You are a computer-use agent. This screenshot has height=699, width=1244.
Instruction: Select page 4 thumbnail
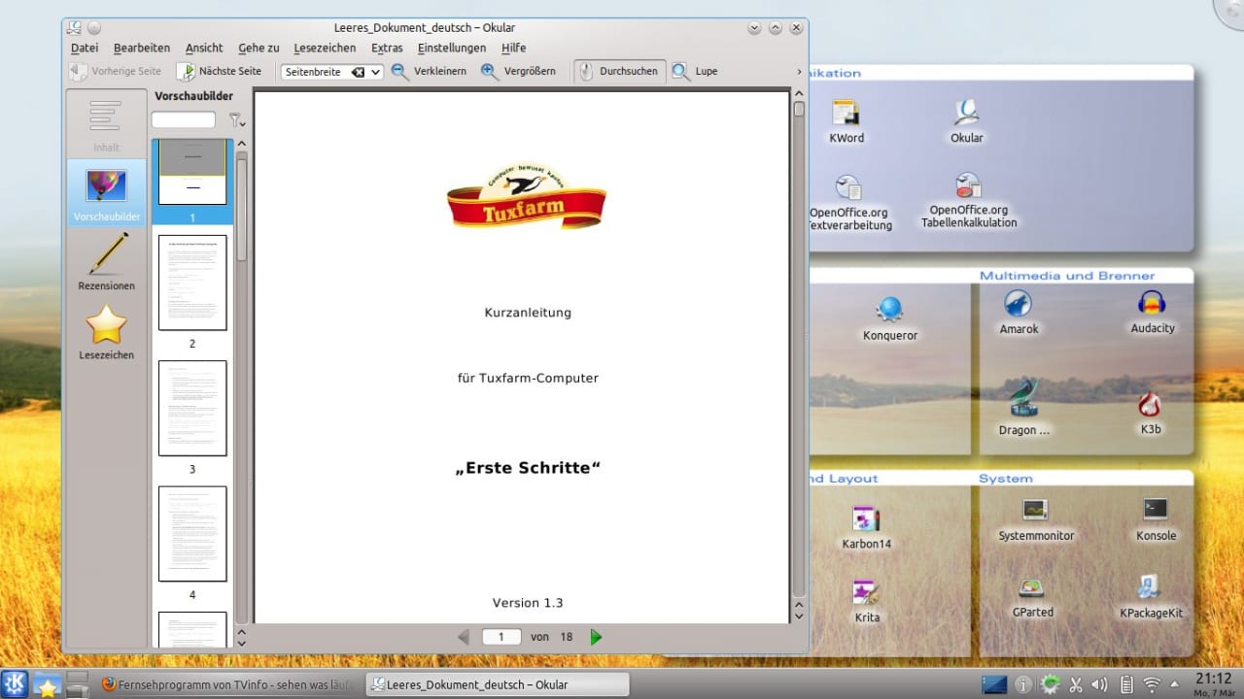pyautogui.click(x=192, y=534)
